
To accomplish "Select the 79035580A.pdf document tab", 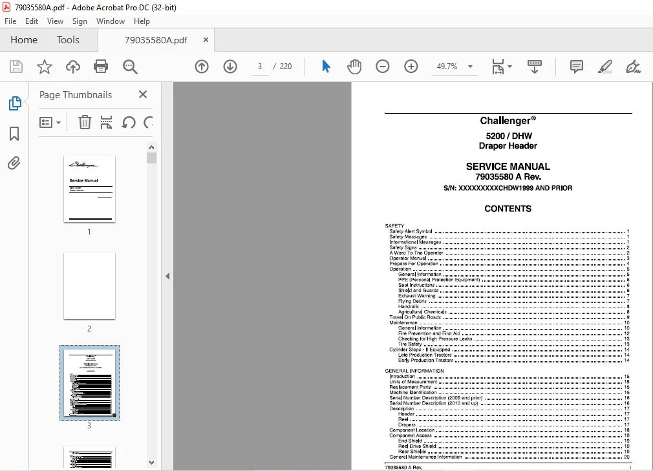I will point(156,40).
